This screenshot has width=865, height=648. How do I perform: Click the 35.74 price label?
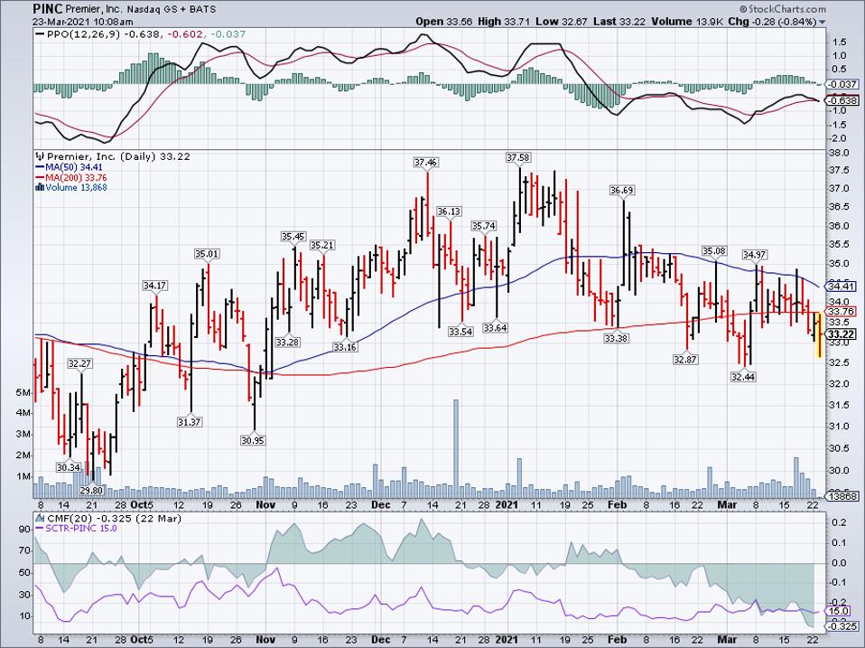pos(484,226)
